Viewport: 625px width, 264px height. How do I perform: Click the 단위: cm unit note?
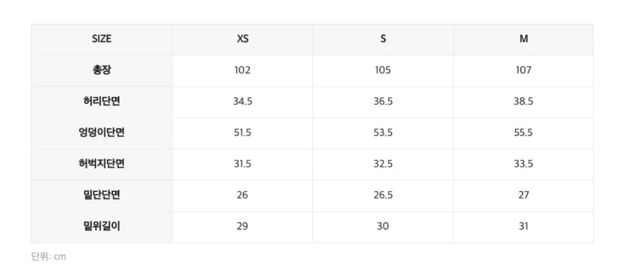click(49, 256)
